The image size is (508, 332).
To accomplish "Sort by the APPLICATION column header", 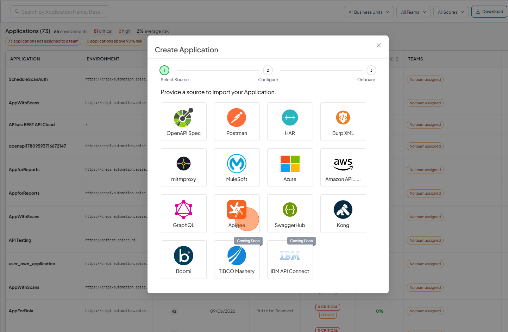I will [x=25, y=59].
